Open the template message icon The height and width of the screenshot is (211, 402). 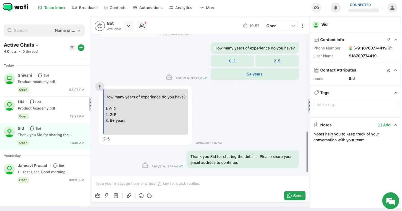point(116,196)
